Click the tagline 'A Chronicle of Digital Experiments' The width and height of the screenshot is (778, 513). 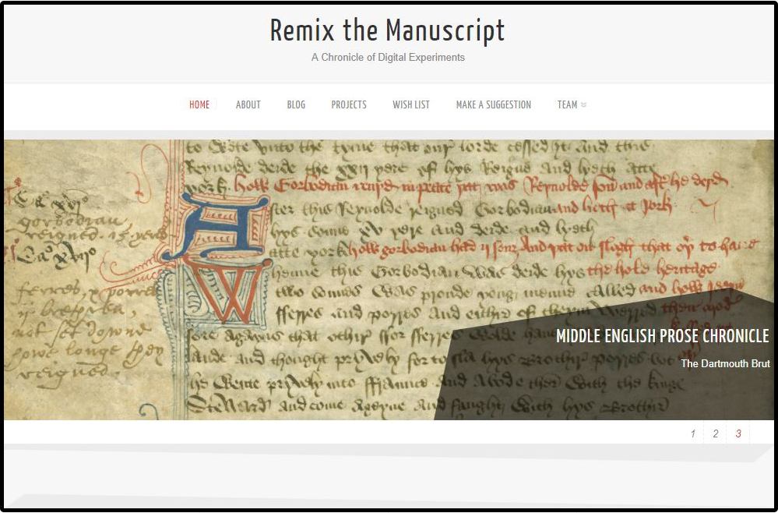point(387,57)
